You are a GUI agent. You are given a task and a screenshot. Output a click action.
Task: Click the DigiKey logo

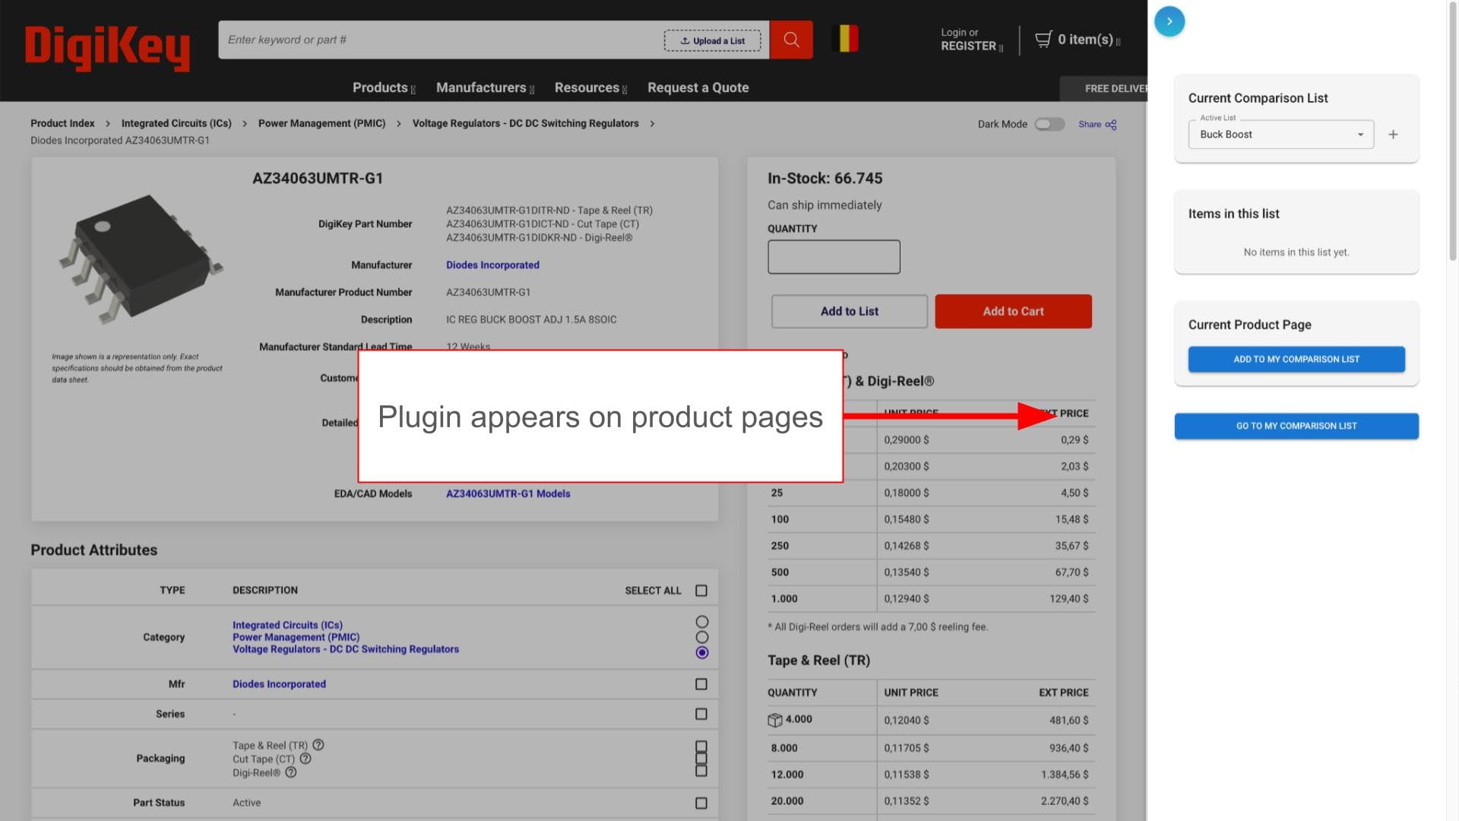point(107,47)
